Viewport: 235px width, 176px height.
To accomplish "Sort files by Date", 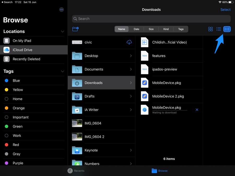I will pyautogui.click(x=136, y=29).
